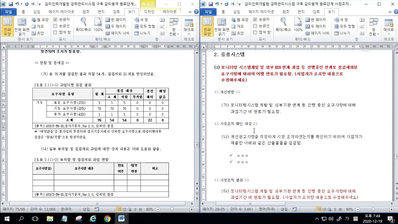Switch to 웹 모양 view in left window

[40, 20]
